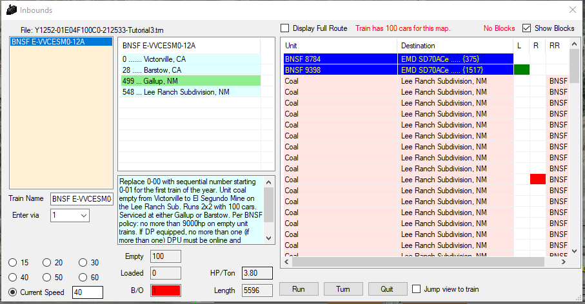Edit the Train Name field
Screen dimensions: 585x304
82,199
